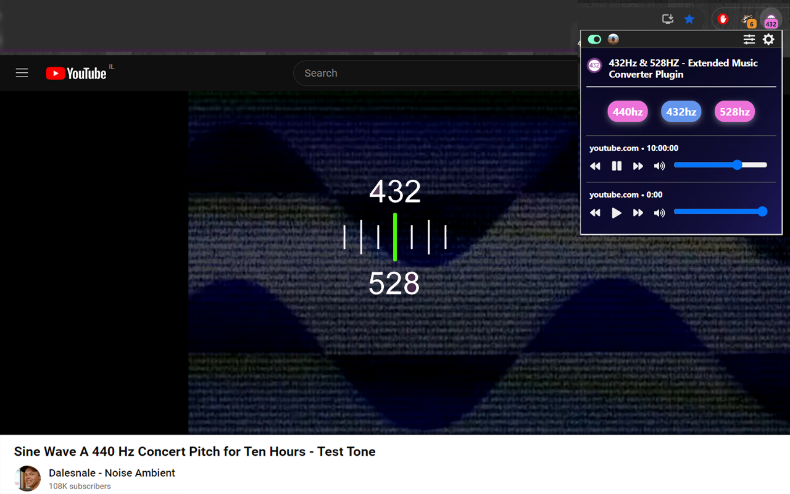Click the ad-blocker hand icon in toolbar
Image resolution: width=790 pixels, height=494 pixels.
pos(722,19)
